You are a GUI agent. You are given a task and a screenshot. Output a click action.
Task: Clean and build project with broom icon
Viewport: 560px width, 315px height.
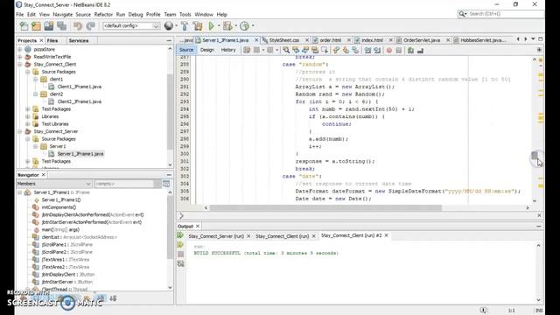tap(198, 25)
